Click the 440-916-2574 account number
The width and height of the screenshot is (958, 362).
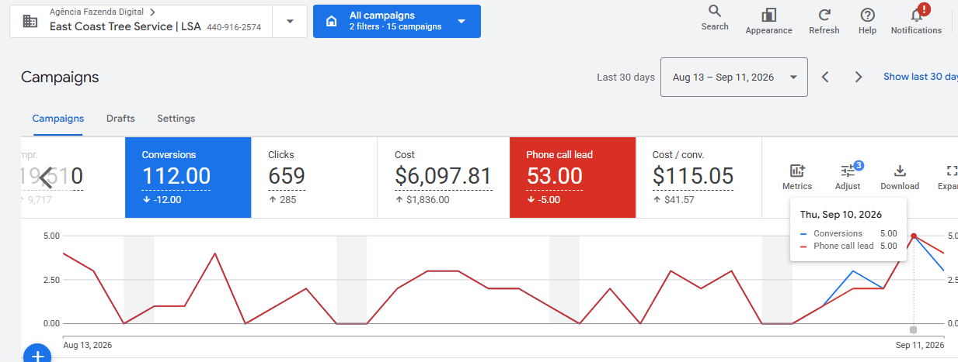click(x=234, y=27)
